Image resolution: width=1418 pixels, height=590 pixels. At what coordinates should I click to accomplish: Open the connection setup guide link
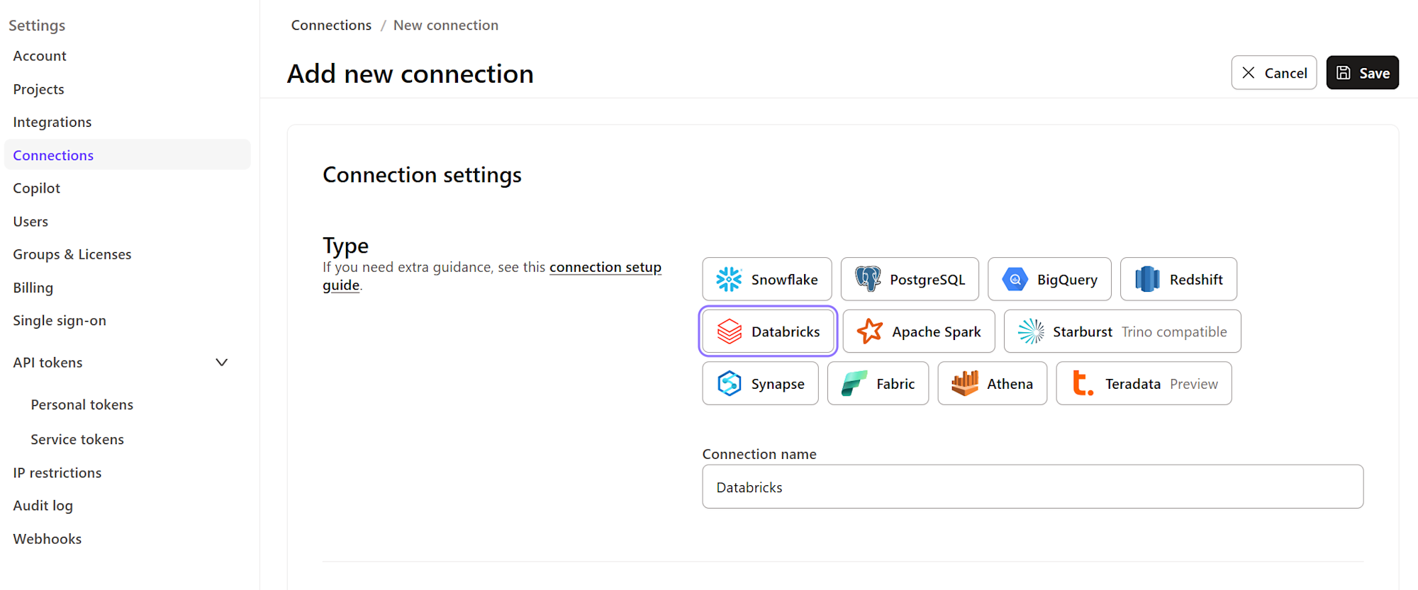pyautogui.click(x=605, y=268)
